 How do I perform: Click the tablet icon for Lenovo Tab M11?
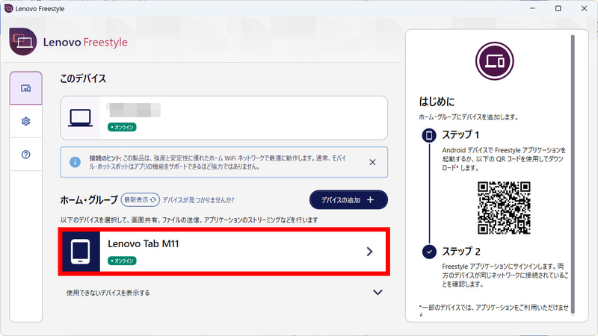[81, 252]
